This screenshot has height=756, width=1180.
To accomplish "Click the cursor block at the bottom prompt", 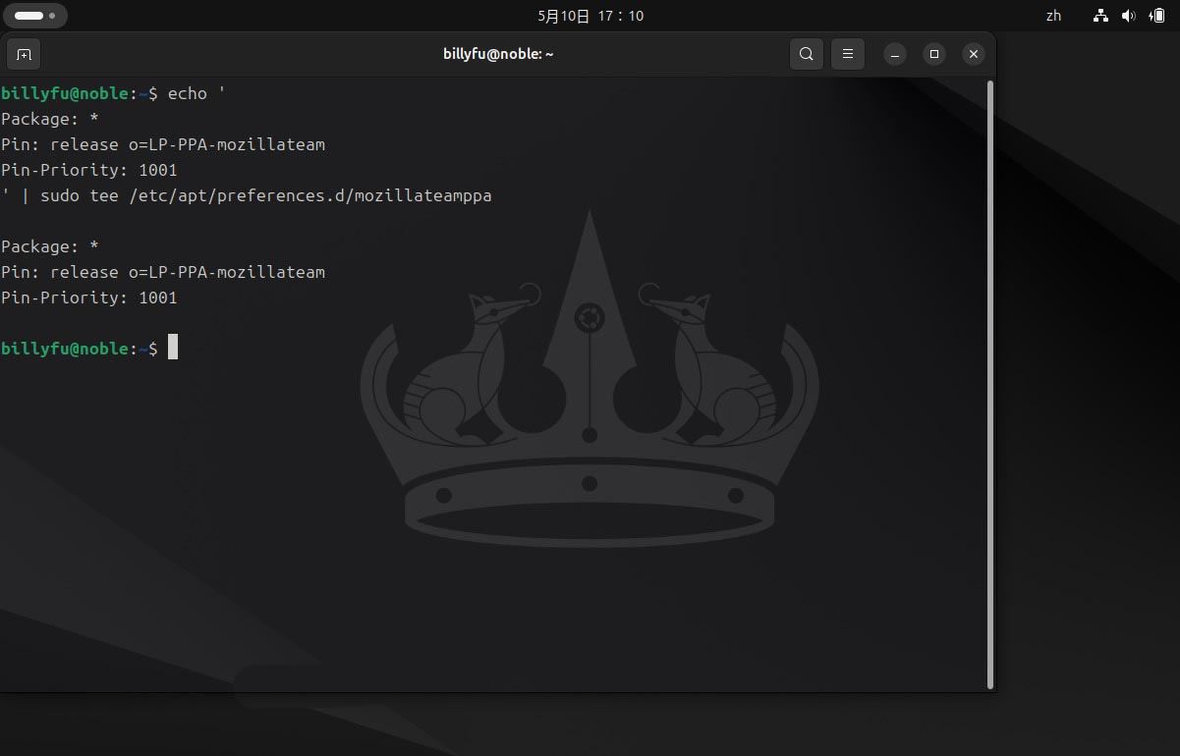I will click(173, 348).
